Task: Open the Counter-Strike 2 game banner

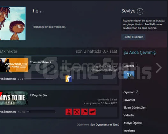Action: tap(14, 65)
